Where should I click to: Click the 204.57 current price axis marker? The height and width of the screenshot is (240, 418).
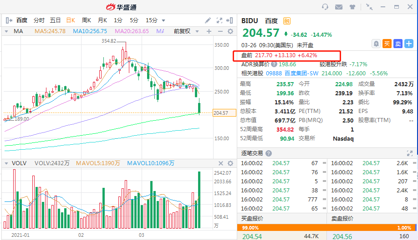point(224,113)
